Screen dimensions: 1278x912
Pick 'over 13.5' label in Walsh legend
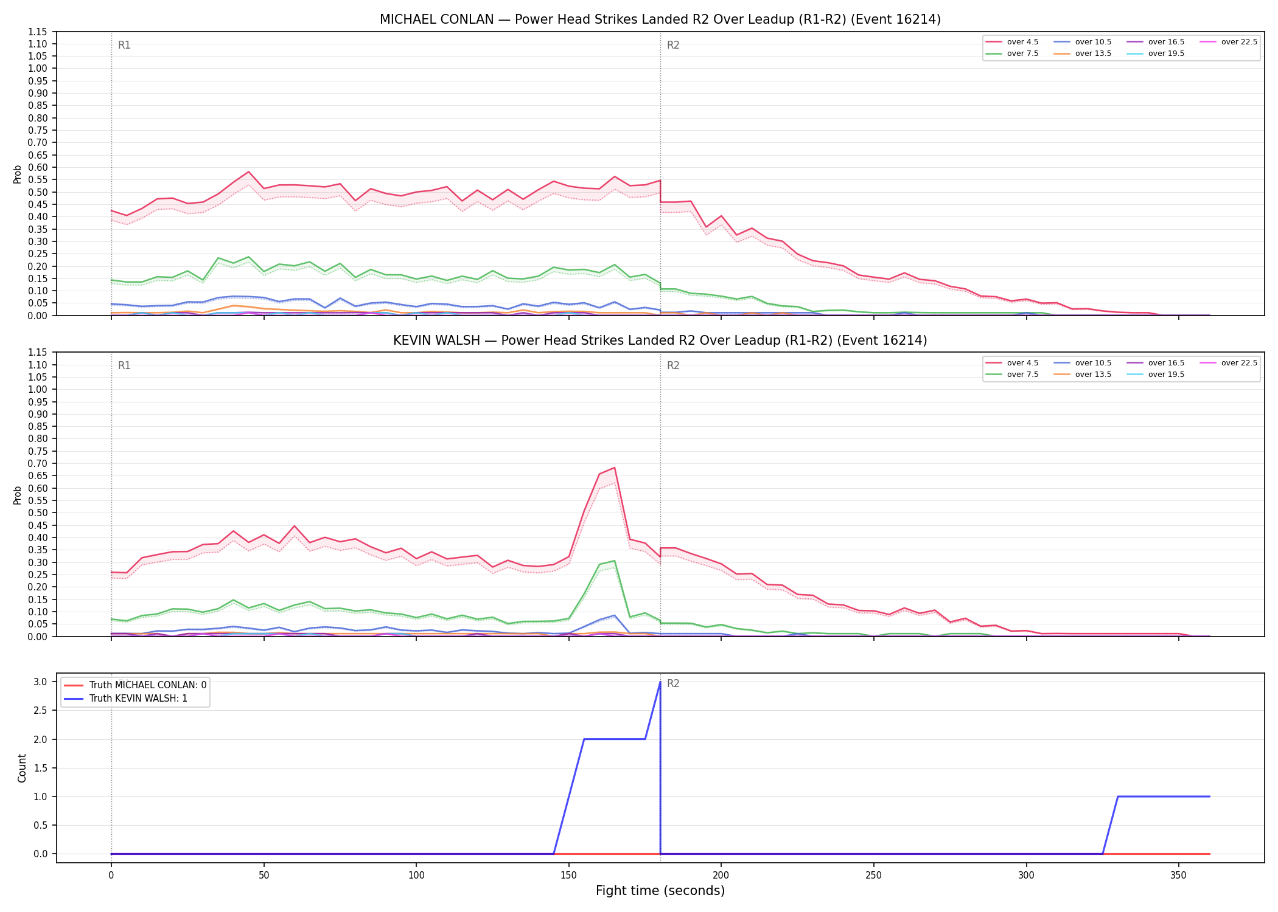[x=1093, y=375]
